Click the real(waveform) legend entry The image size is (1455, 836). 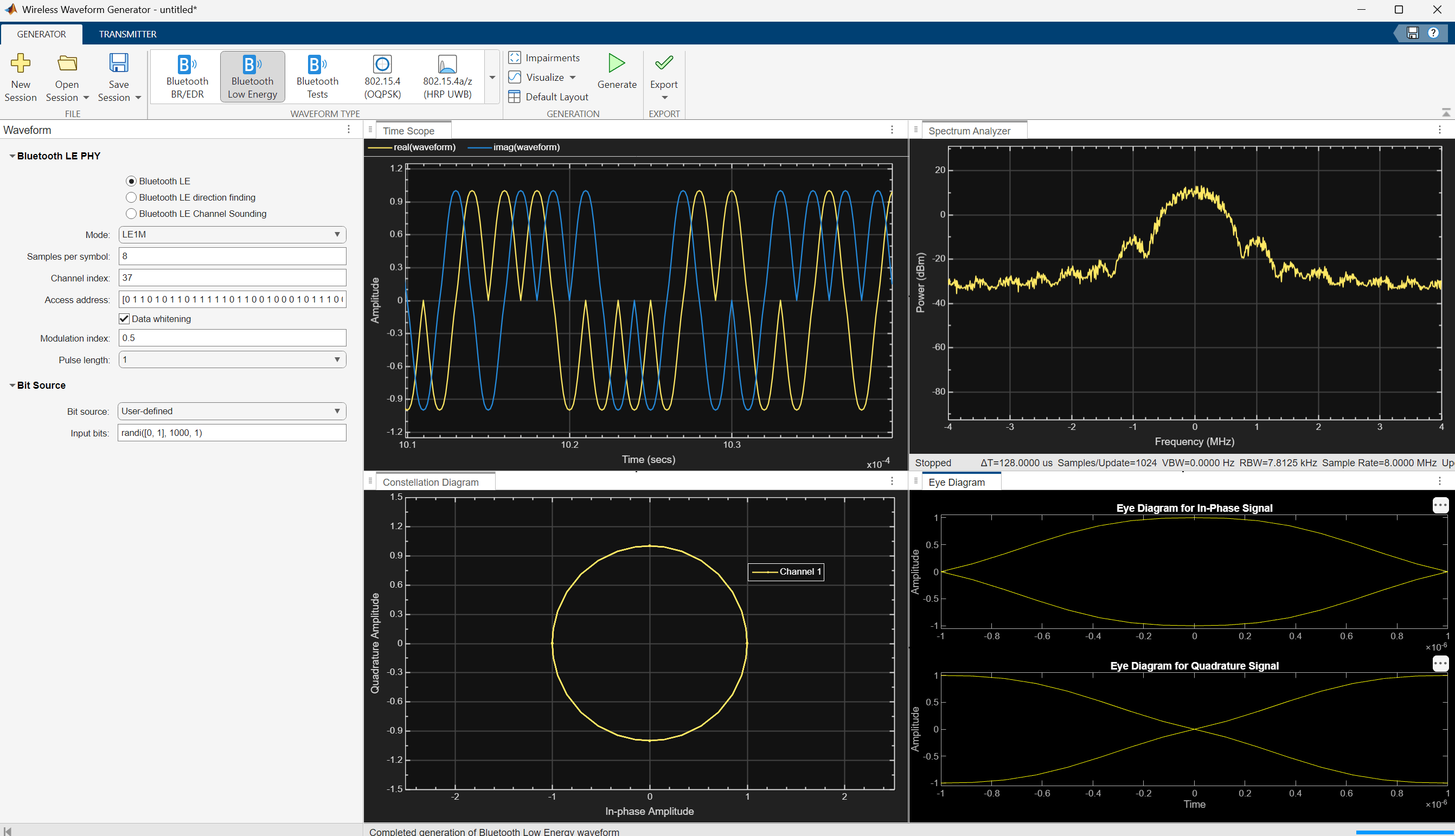412,147
